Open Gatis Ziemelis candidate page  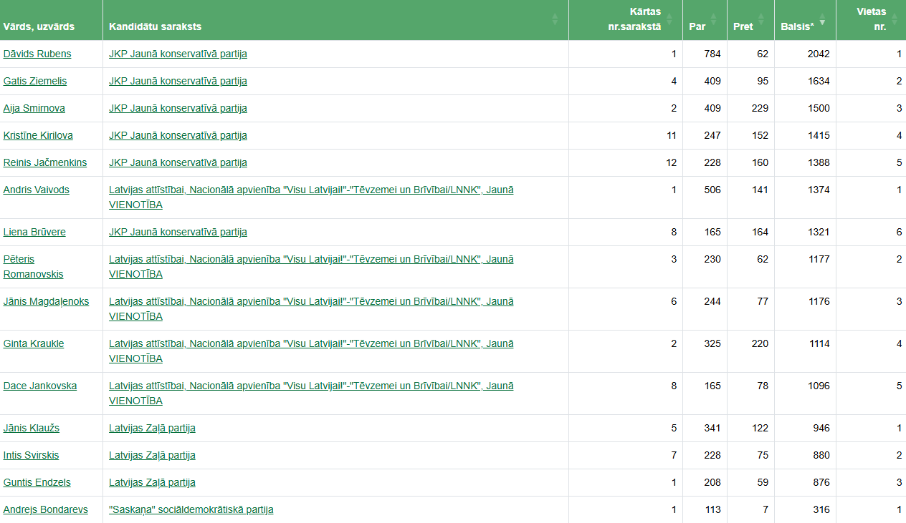click(35, 81)
